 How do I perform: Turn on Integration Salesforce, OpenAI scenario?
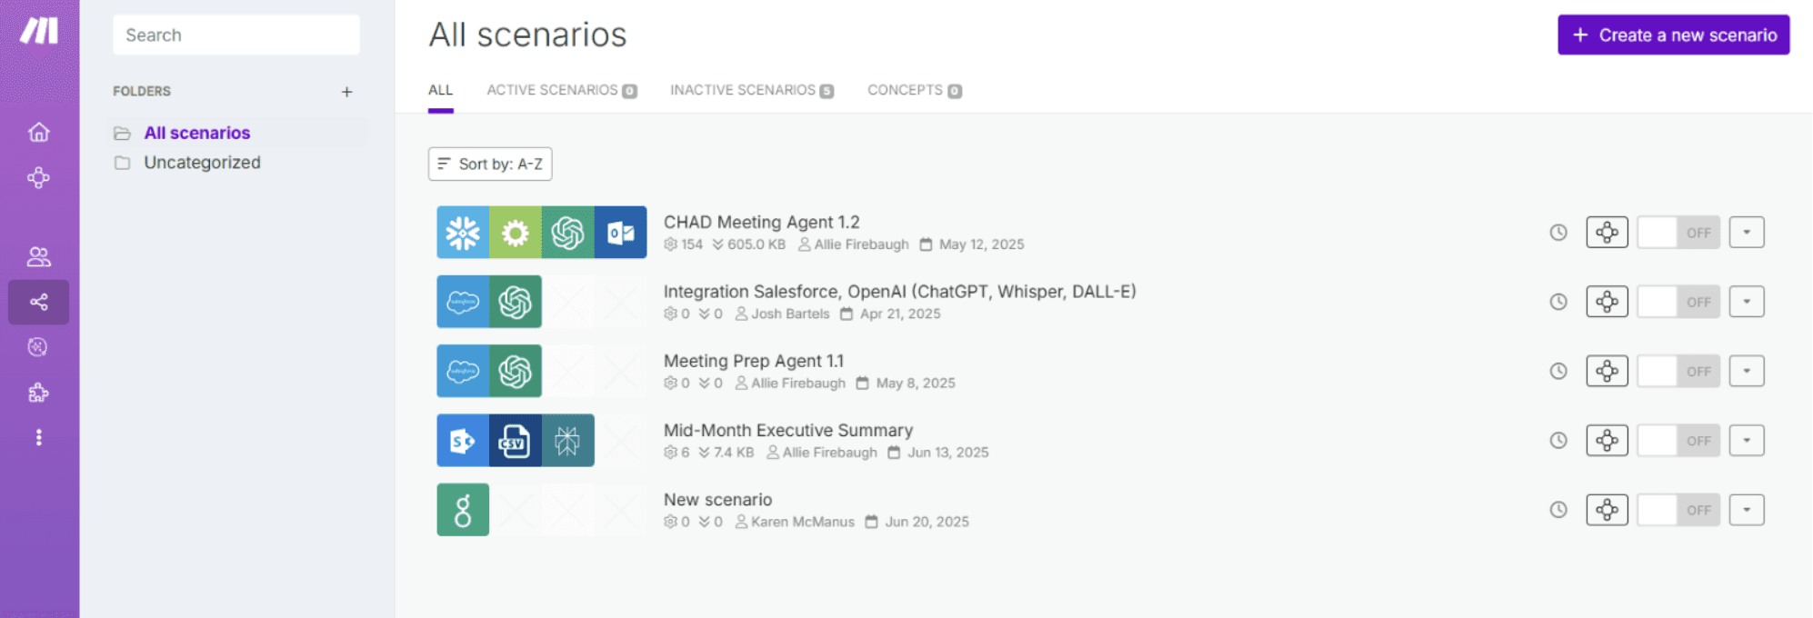(x=1678, y=302)
